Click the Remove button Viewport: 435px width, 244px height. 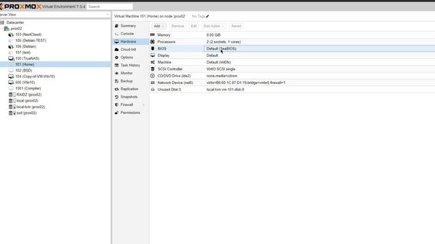[177, 26]
